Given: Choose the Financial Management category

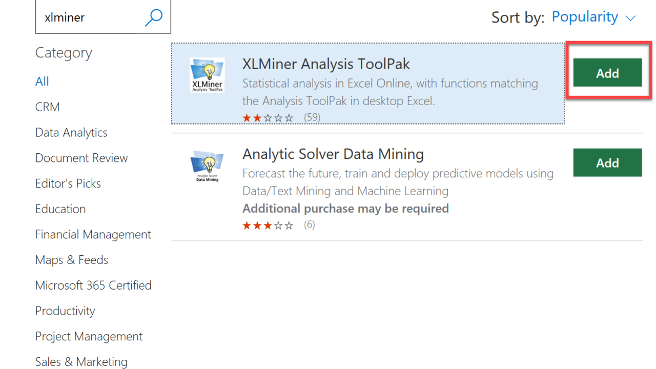Looking at the screenshot, I should [93, 235].
